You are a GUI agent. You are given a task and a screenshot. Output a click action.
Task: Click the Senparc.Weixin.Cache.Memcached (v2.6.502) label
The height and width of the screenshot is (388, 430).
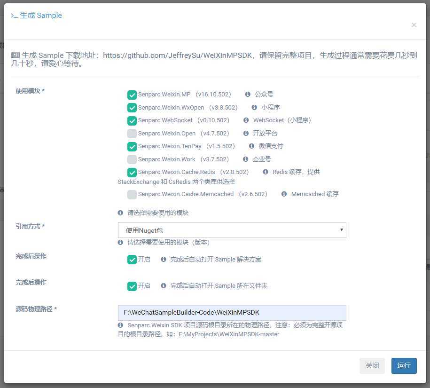point(203,194)
